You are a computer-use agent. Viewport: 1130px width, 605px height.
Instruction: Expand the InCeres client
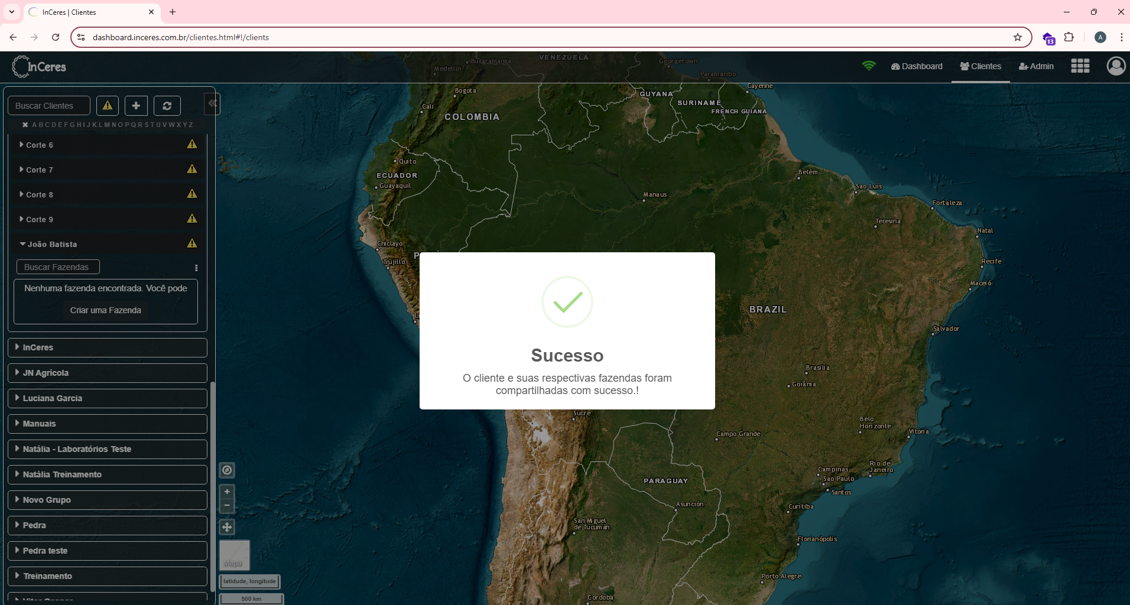click(x=108, y=347)
